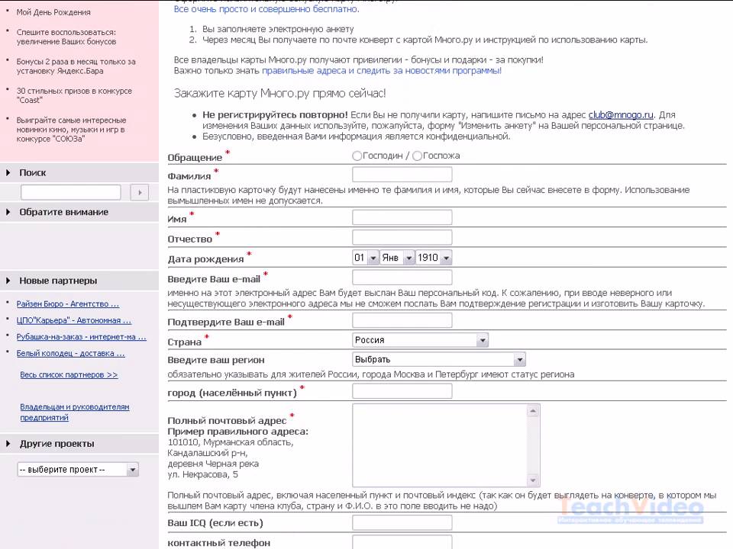Open Владельцам и руководителям предприятий link
The image size is (733, 549).
click(75, 413)
